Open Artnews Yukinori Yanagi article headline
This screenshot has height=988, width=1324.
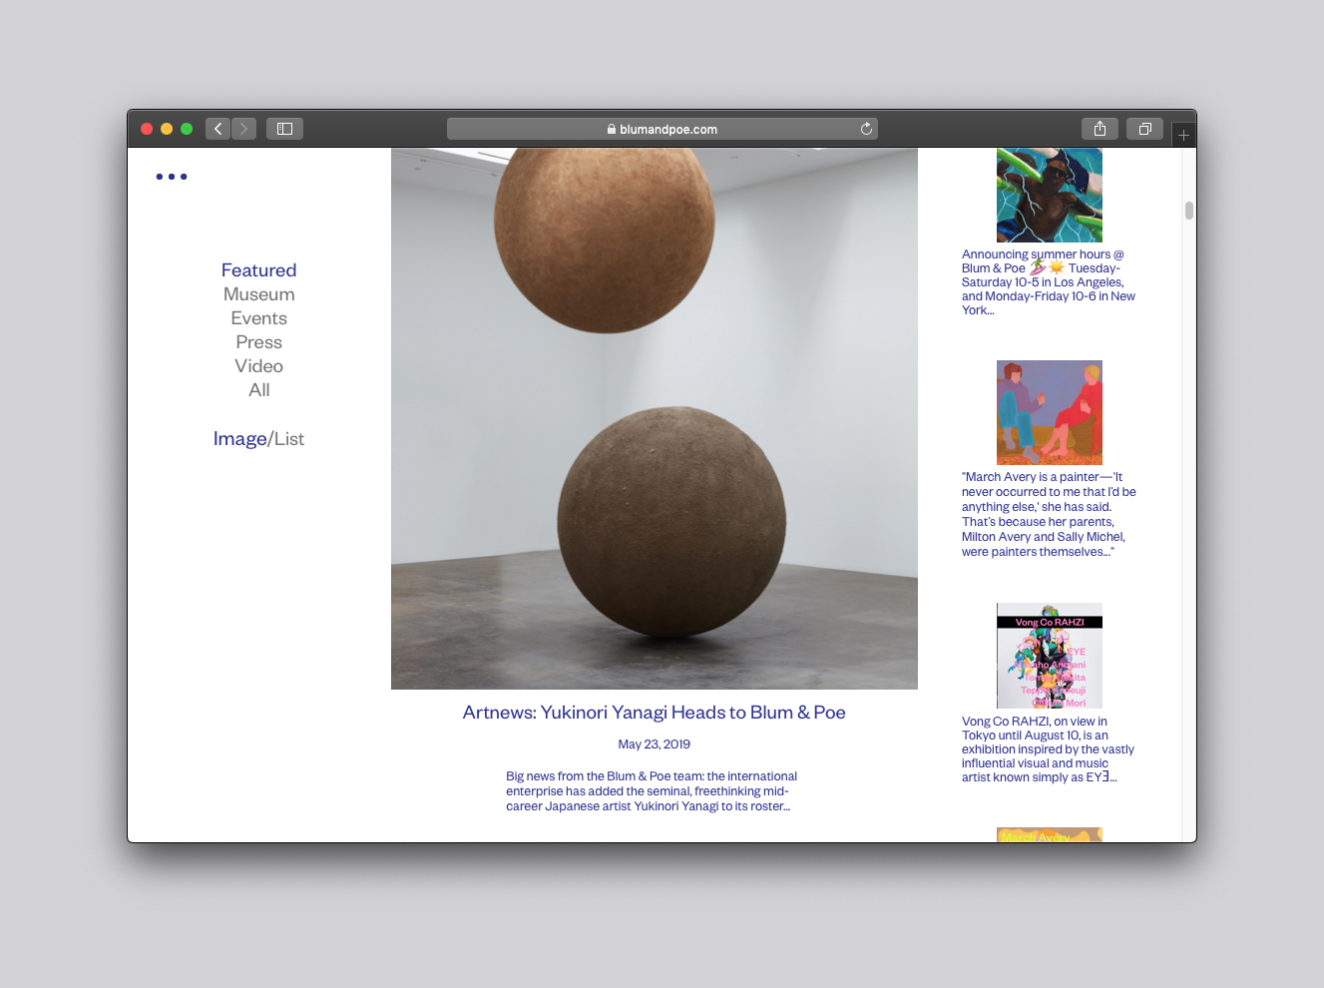point(654,713)
